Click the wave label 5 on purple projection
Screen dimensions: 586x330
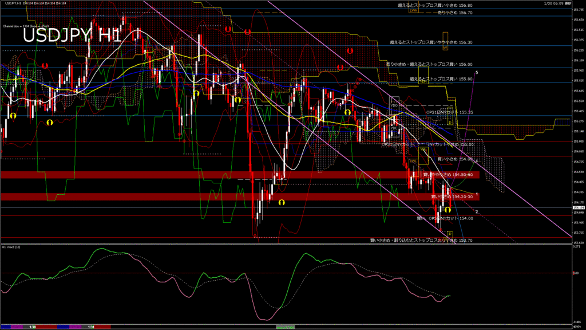477,73
